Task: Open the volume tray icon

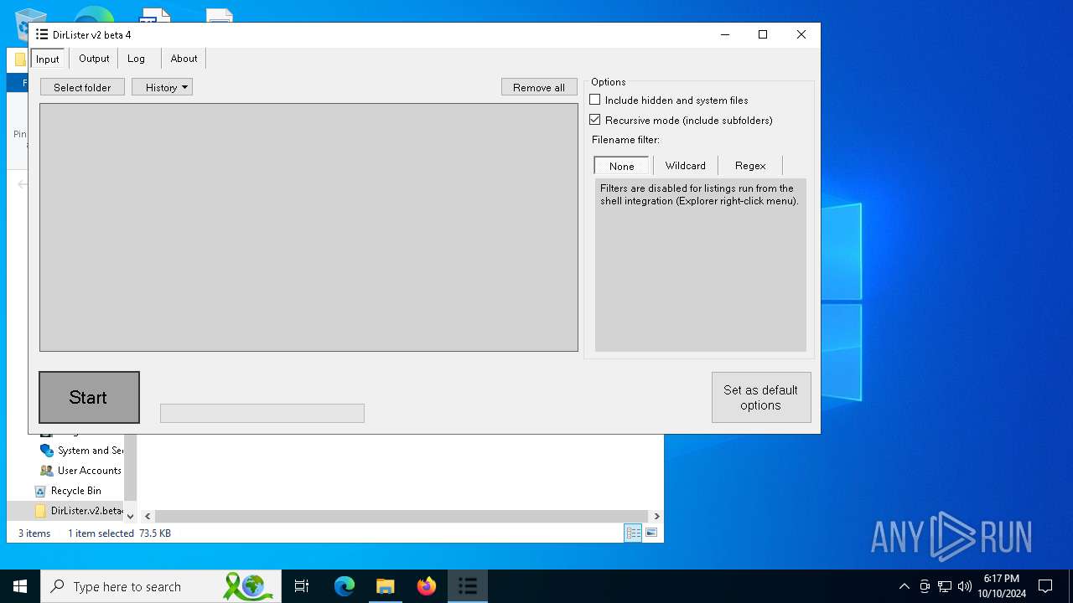Action: pyautogui.click(x=964, y=586)
